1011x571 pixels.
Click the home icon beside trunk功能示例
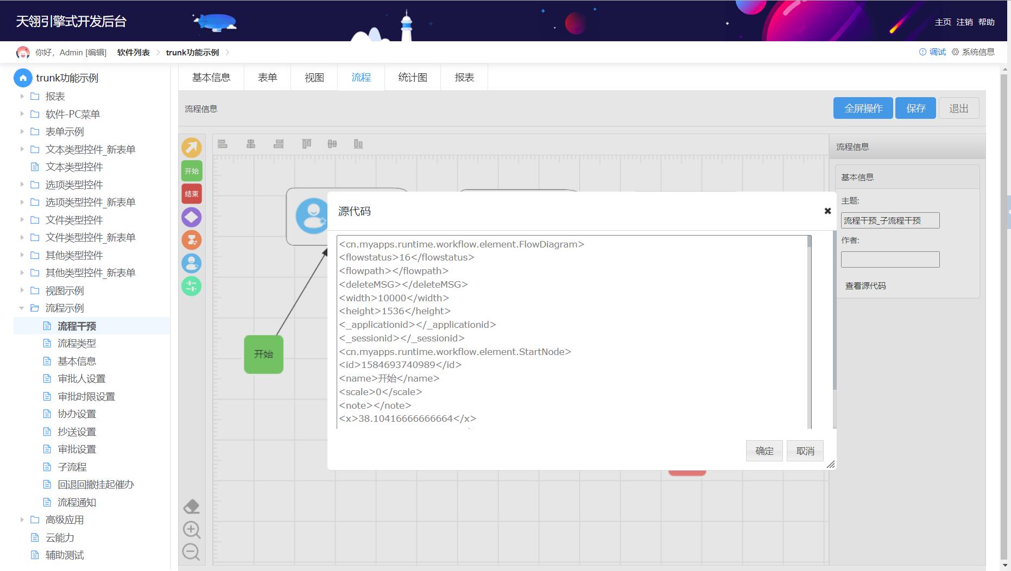click(23, 78)
